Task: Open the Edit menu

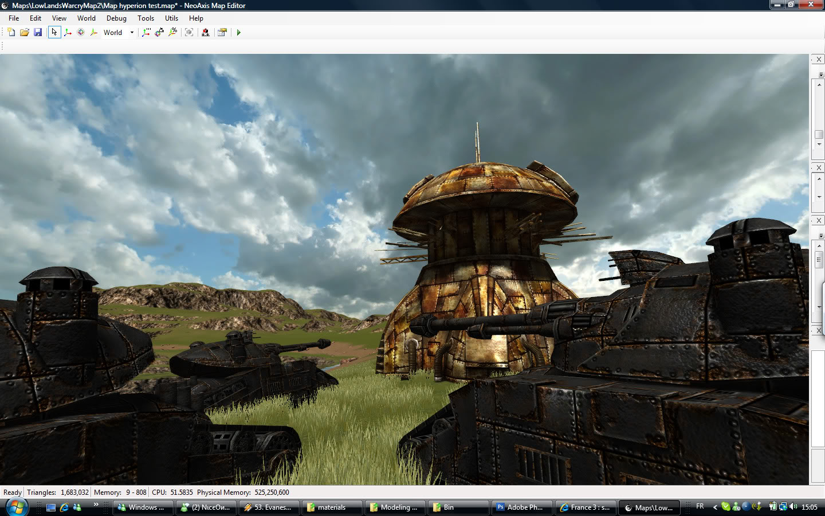Action: pyautogui.click(x=36, y=18)
